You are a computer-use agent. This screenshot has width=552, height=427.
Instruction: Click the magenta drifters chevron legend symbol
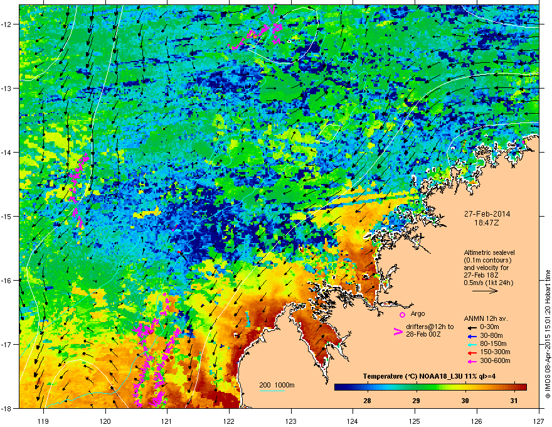(x=398, y=332)
